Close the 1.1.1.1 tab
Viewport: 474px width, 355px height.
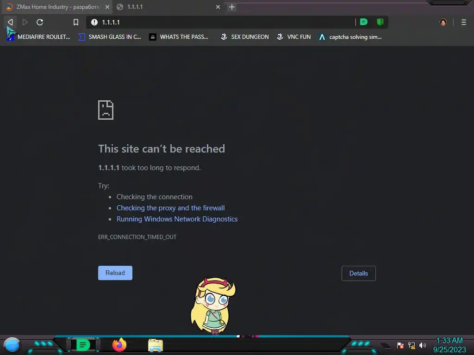click(218, 7)
